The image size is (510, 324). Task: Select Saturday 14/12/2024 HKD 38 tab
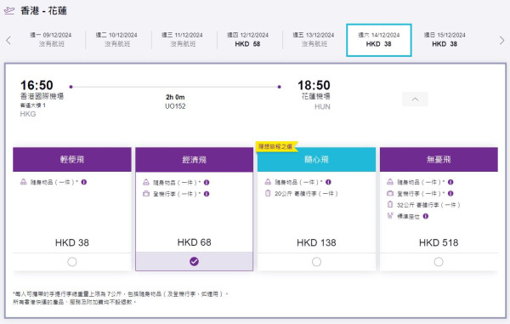tap(379, 40)
